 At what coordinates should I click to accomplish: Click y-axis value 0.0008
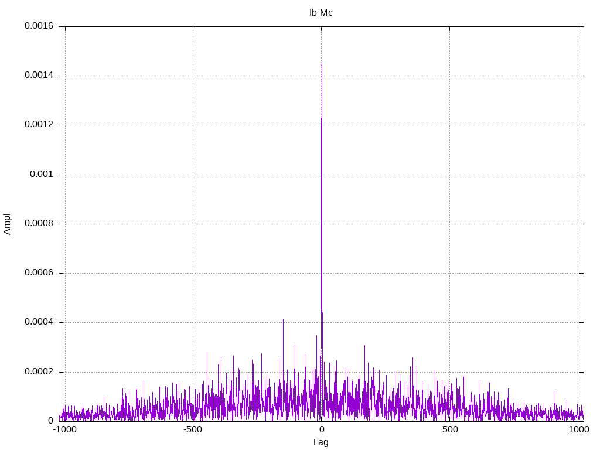39,223
